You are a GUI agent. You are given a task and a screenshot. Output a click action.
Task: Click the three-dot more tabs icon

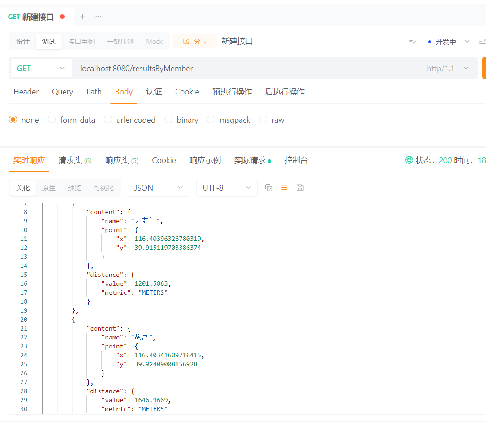(98, 17)
